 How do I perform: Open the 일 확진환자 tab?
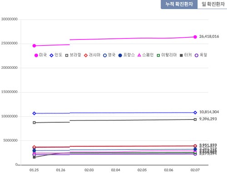pos(212,4)
